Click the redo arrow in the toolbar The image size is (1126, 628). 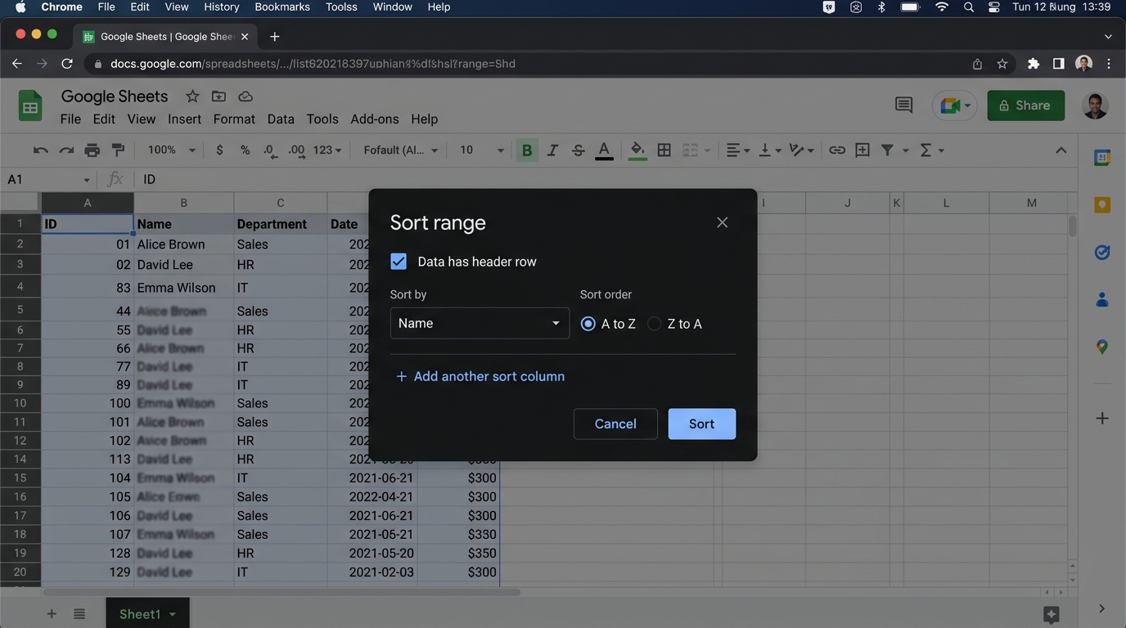point(66,150)
